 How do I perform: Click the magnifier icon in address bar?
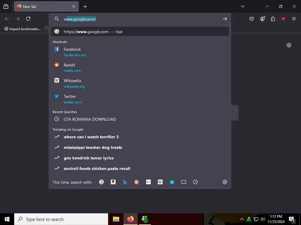click(57, 19)
